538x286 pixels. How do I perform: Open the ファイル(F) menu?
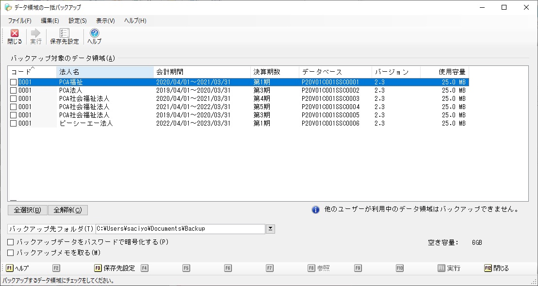[x=19, y=21]
